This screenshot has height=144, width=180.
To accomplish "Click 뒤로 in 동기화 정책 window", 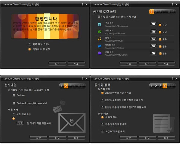I will [x=128, y=138].
